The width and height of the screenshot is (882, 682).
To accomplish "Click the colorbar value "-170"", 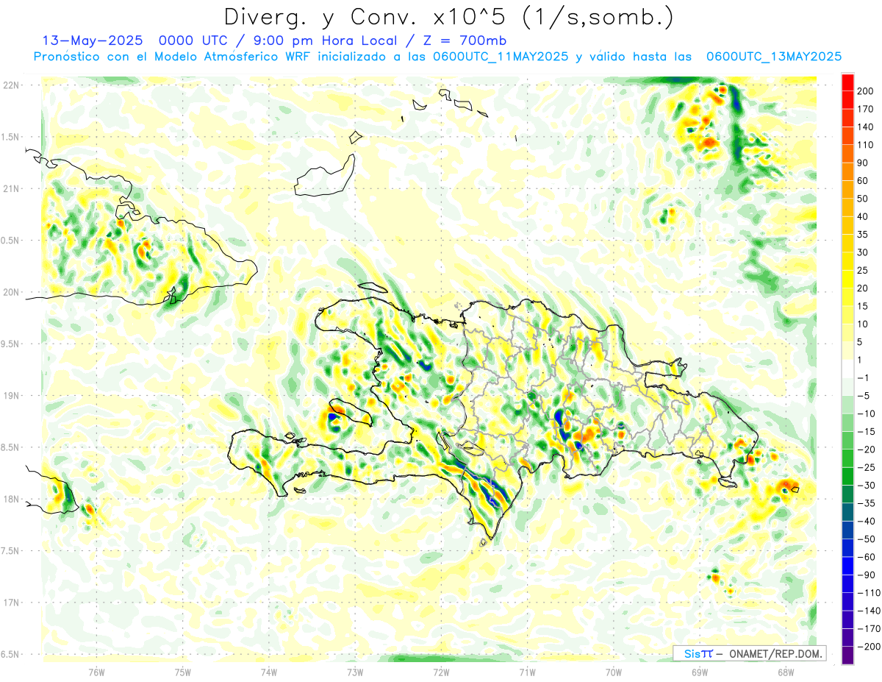I will tap(868, 628).
